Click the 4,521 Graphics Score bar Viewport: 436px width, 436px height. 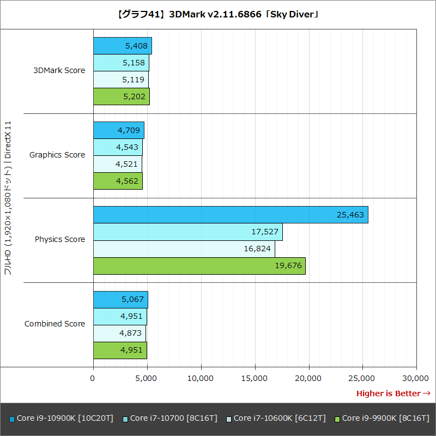point(118,164)
